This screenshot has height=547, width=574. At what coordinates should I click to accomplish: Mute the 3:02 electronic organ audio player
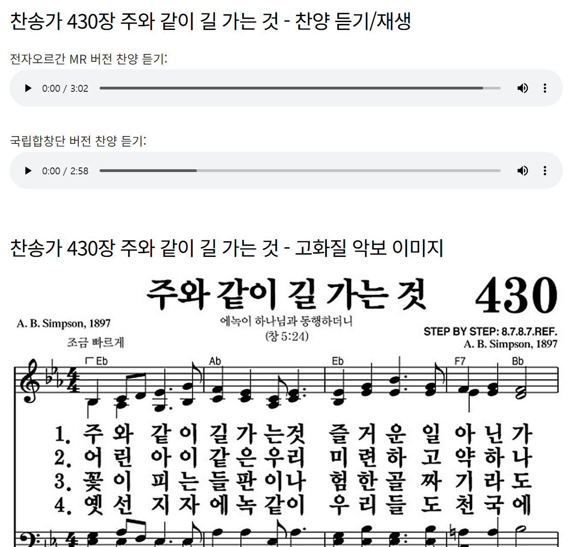click(523, 88)
